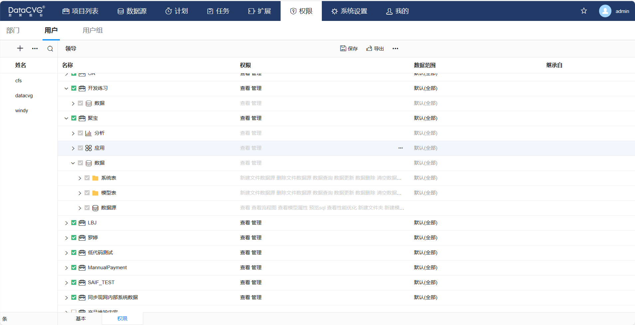Image resolution: width=635 pixels, height=325 pixels.
Task: Expand the 系统表 folder
Action: [x=80, y=178]
